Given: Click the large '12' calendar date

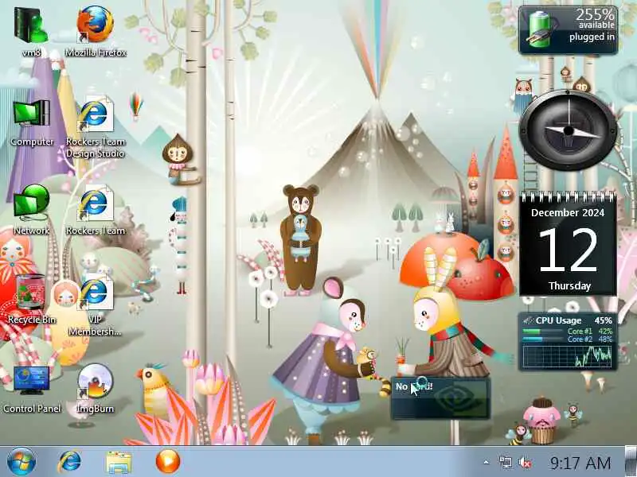Looking at the screenshot, I should coord(568,250).
